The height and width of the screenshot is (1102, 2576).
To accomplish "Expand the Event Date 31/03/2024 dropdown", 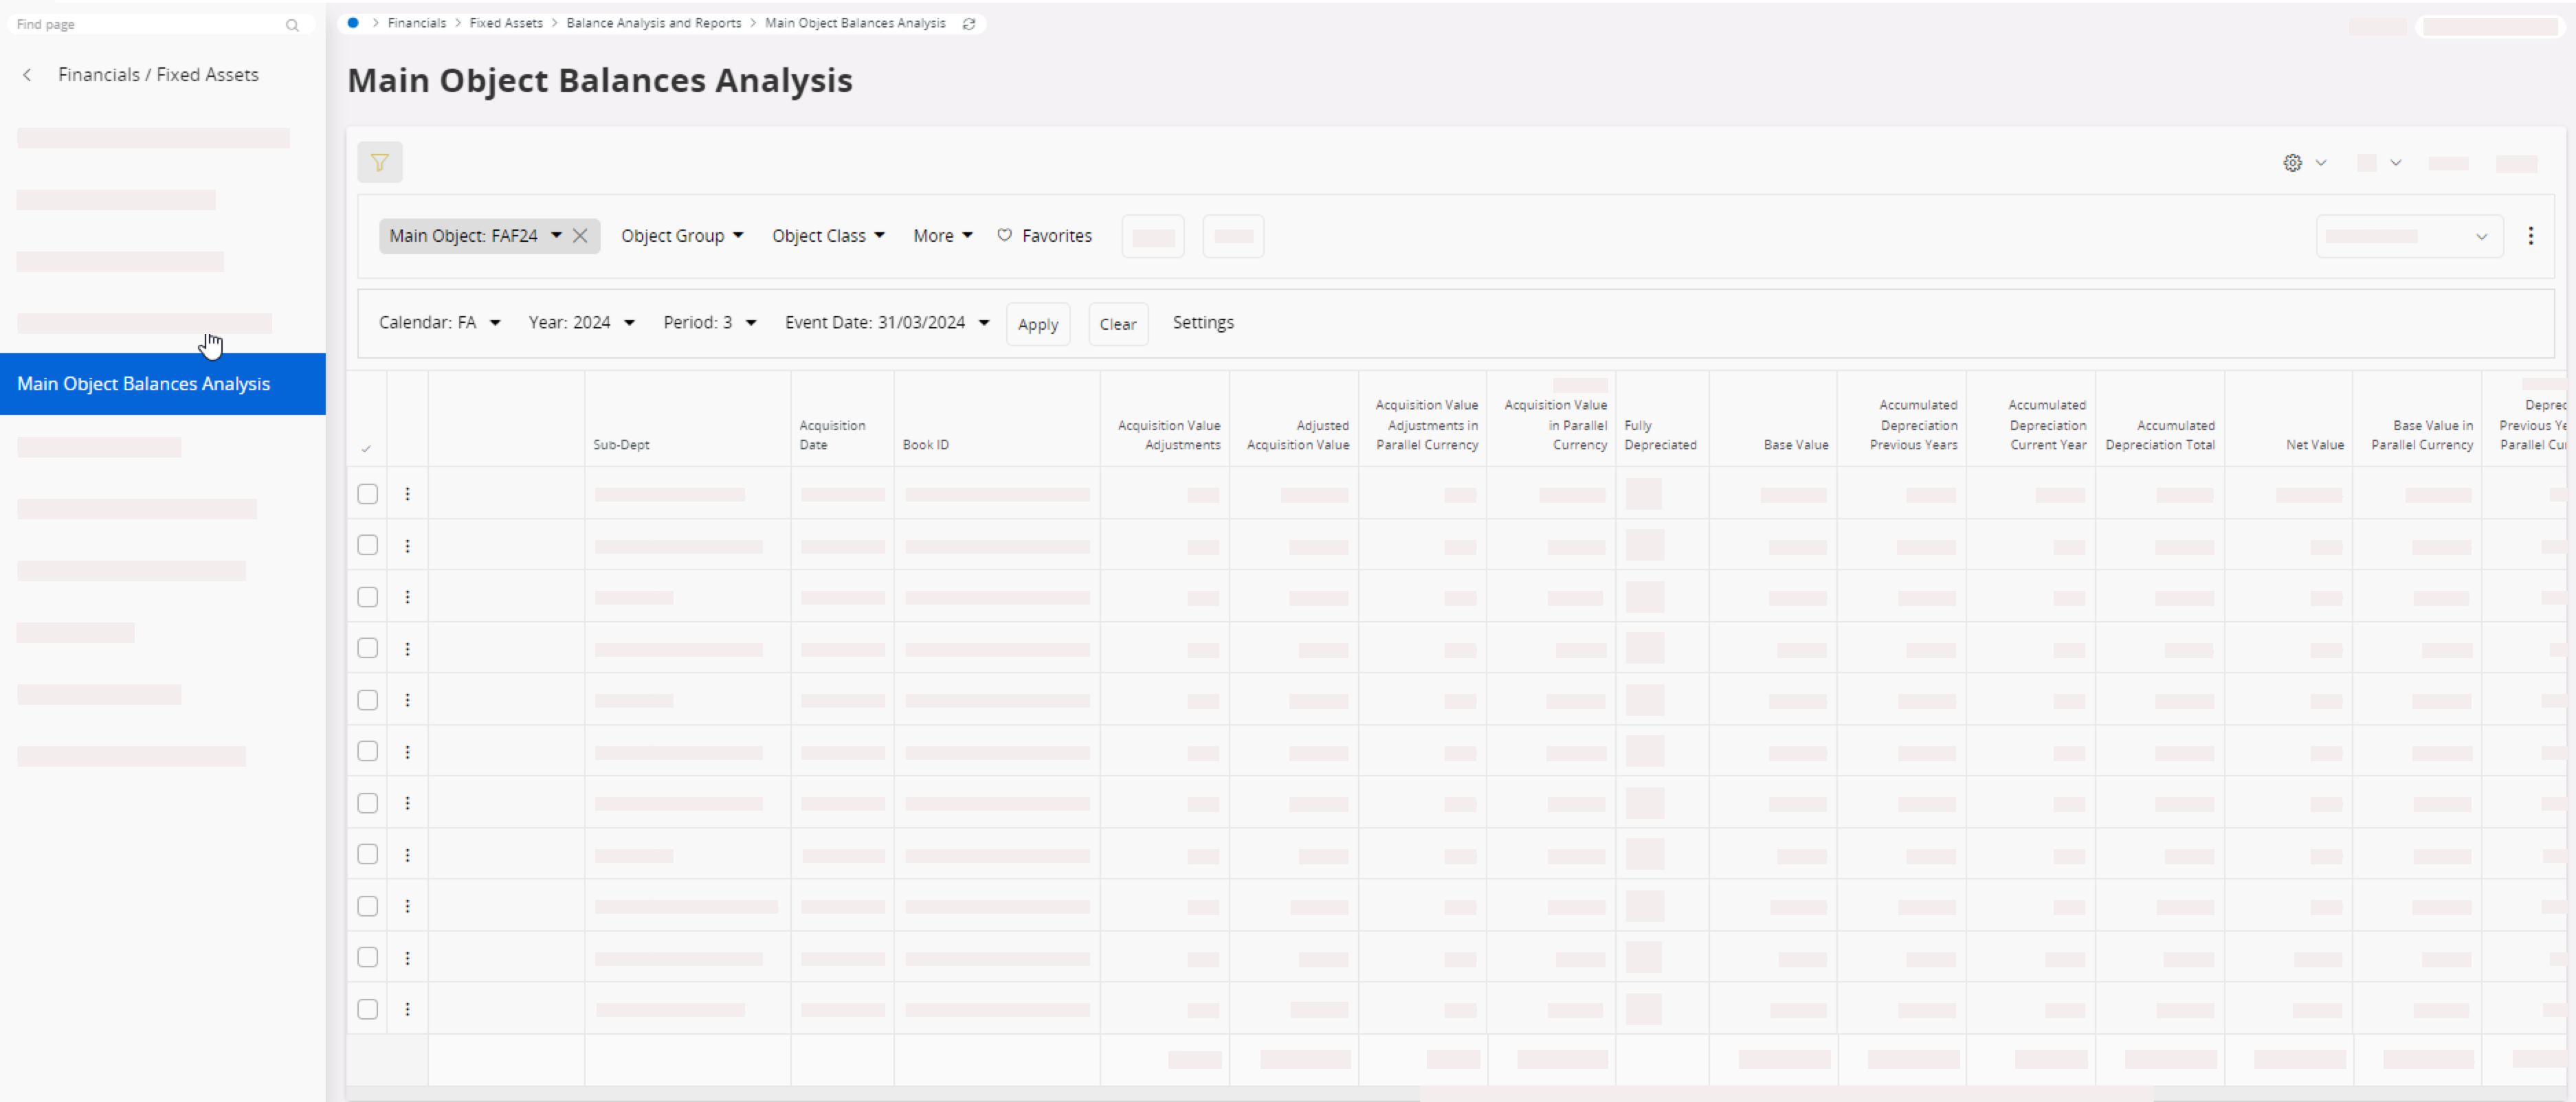I will click(886, 322).
